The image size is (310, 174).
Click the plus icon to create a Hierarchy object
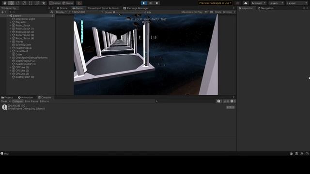point(2,12)
